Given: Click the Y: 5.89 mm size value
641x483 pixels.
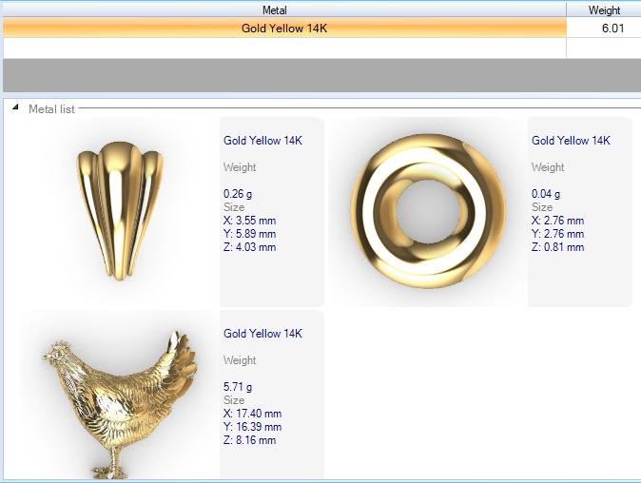Looking at the screenshot, I should click(x=249, y=234).
